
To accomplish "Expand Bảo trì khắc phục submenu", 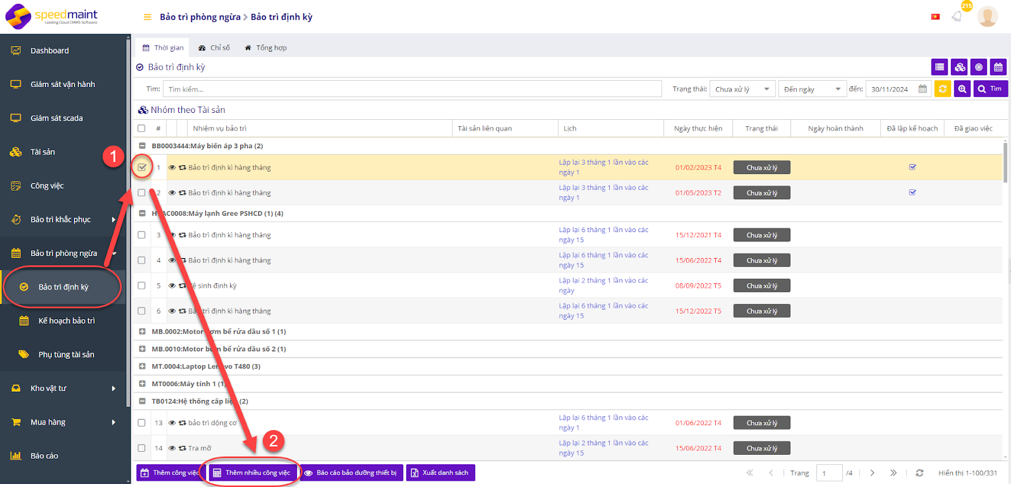I will pos(114,220).
